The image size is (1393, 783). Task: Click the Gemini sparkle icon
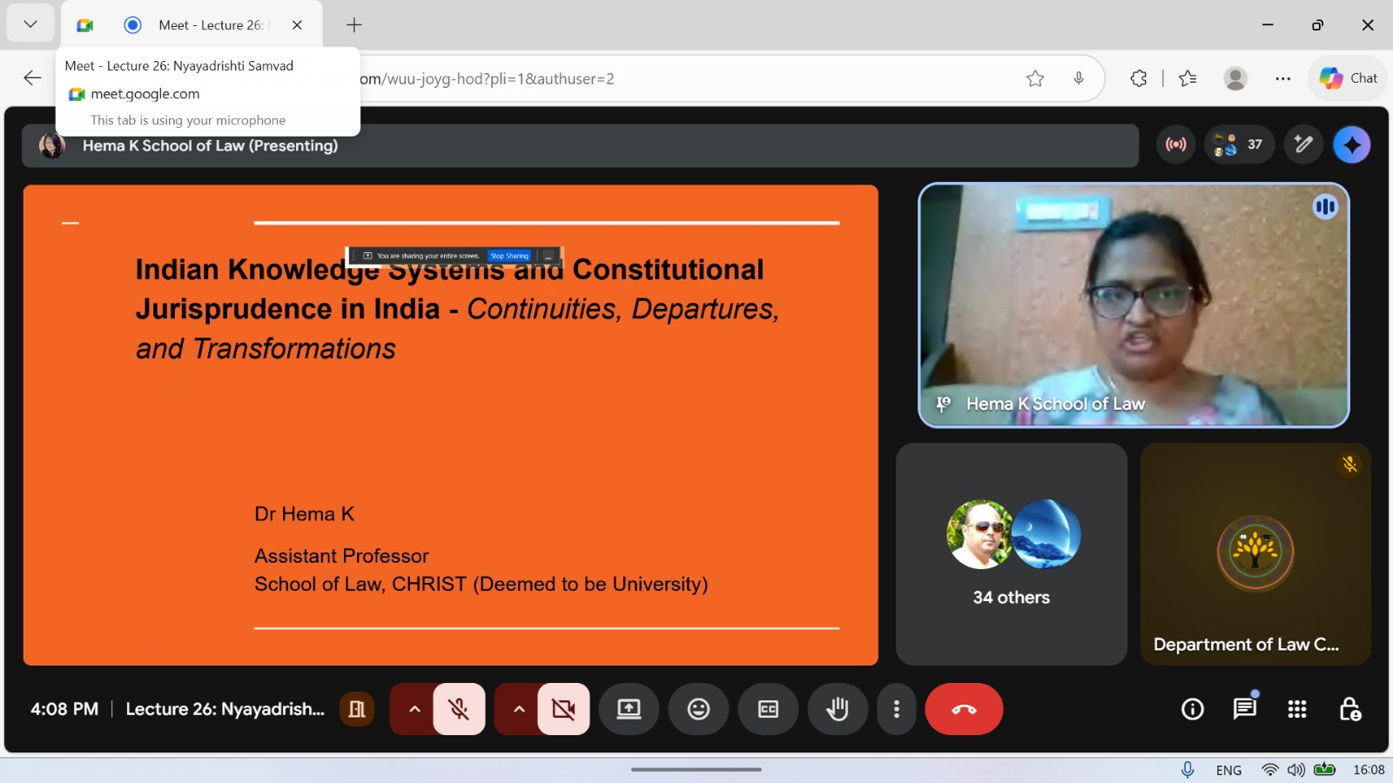click(x=1351, y=144)
